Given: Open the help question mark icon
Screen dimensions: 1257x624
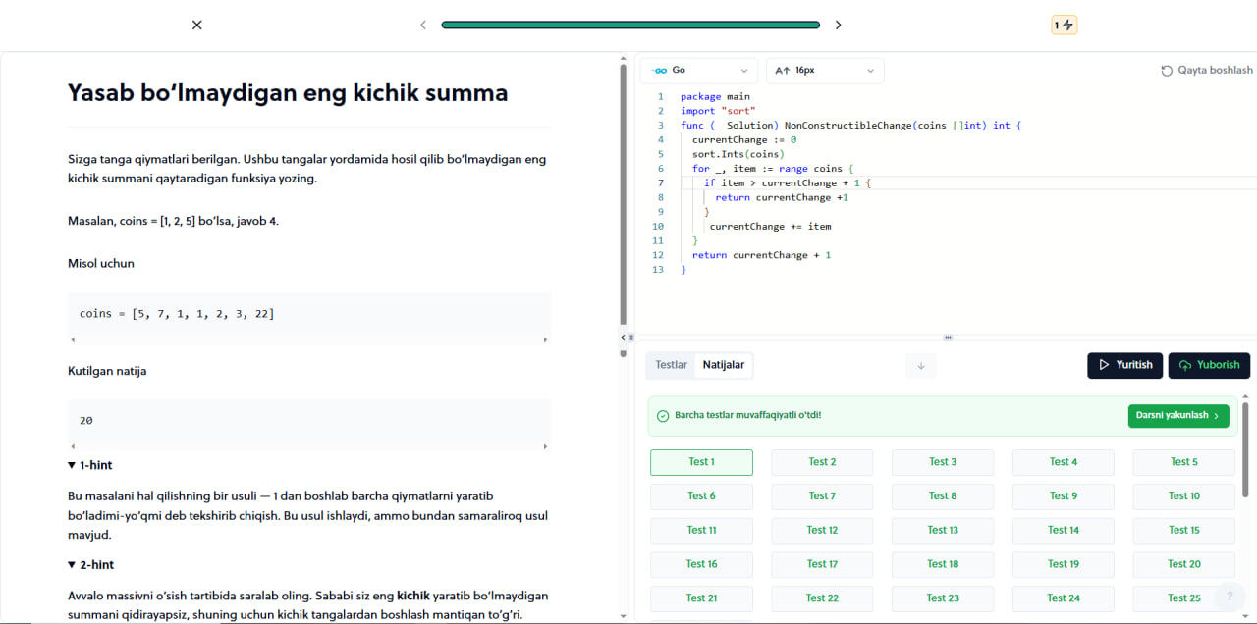Looking at the screenshot, I should [1230, 597].
